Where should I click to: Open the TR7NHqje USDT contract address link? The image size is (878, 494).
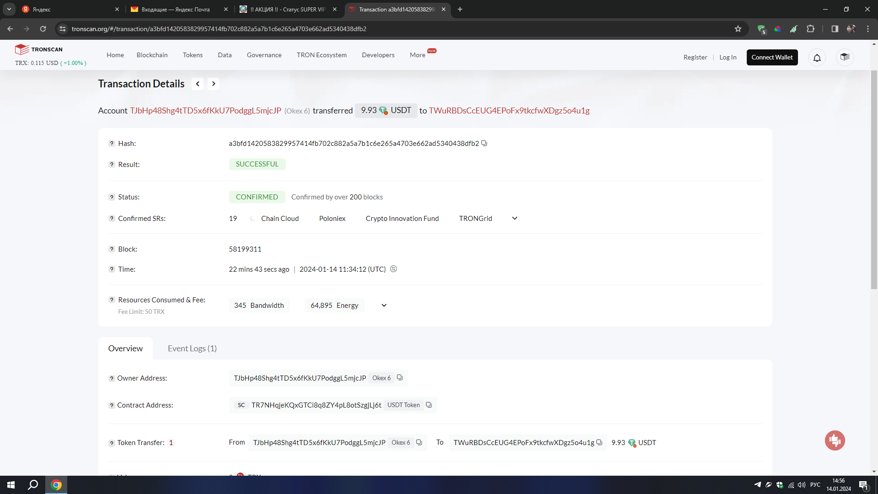click(316, 405)
